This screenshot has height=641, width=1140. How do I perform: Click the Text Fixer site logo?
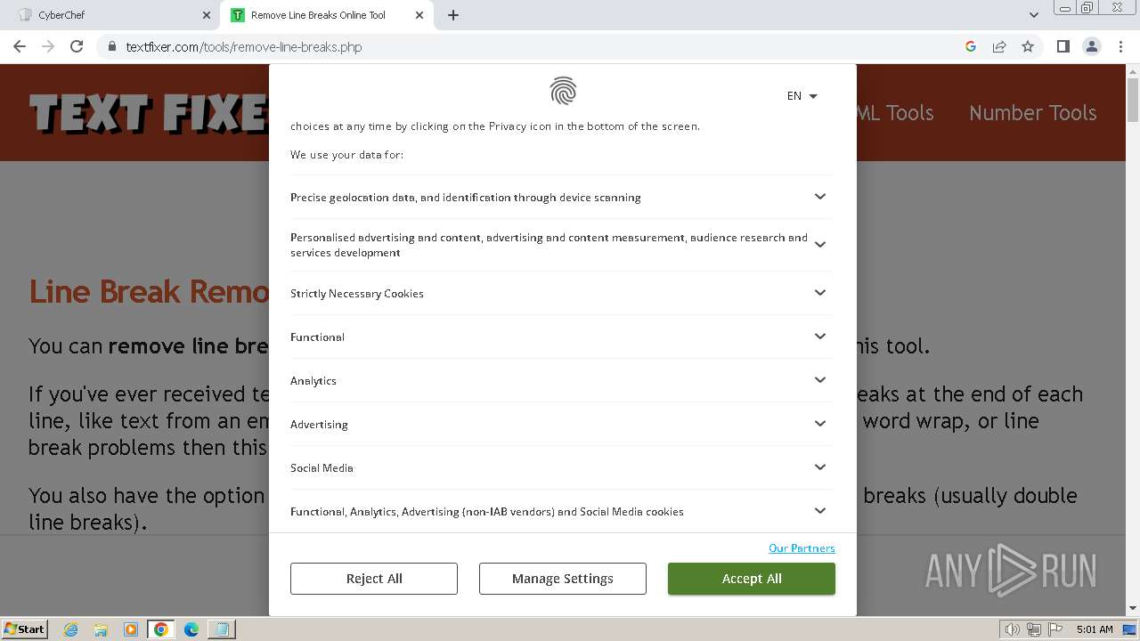(149, 114)
